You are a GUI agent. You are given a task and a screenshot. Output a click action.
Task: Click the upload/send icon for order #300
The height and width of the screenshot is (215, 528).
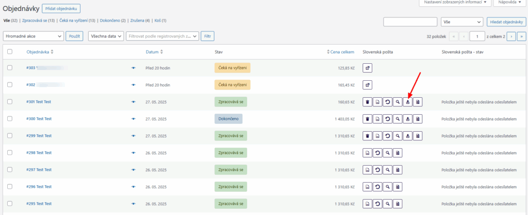(x=408, y=119)
